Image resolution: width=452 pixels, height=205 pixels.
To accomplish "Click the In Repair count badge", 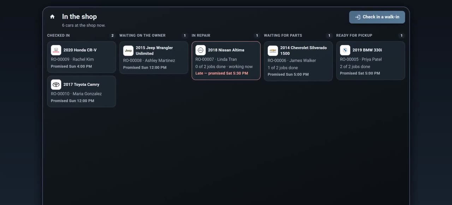I will click(x=257, y=35).
